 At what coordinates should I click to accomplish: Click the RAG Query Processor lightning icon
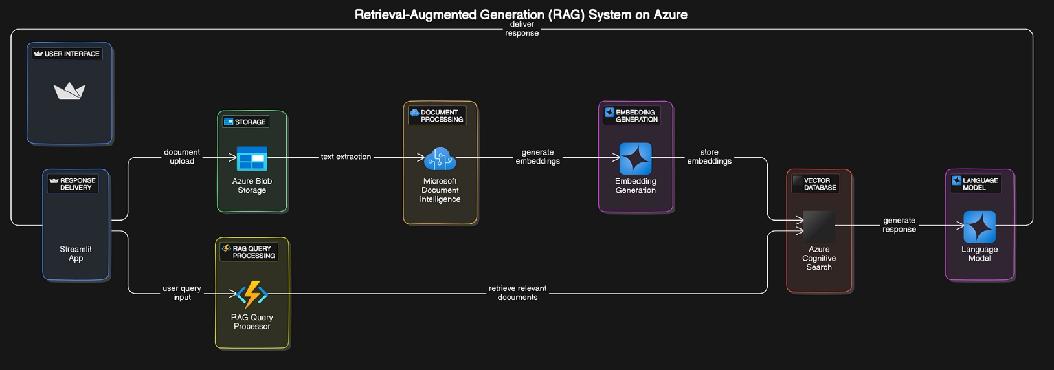click(252, 294)
